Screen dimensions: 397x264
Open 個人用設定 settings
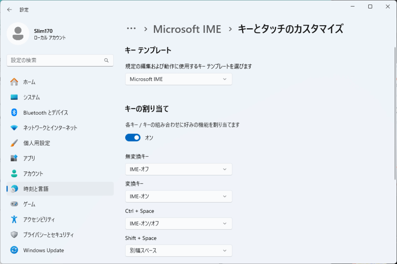tap(60, 143)
